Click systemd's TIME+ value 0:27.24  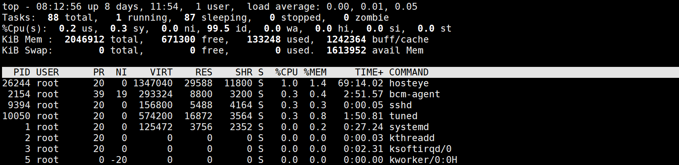coord(363,127)
